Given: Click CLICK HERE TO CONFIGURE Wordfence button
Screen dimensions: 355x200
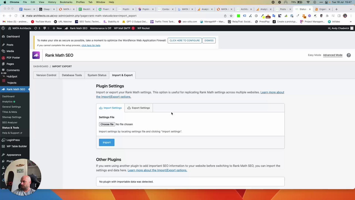Looking at the screenshot, I should (x=185, y=41).
